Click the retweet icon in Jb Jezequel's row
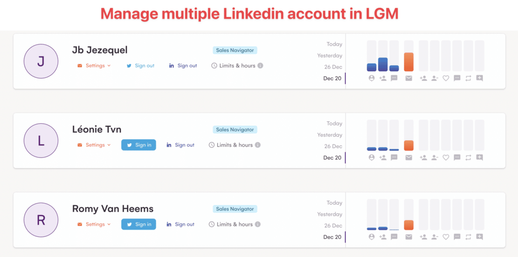The height and width of the screenshot is (257, 518). [x=468, y=78]
